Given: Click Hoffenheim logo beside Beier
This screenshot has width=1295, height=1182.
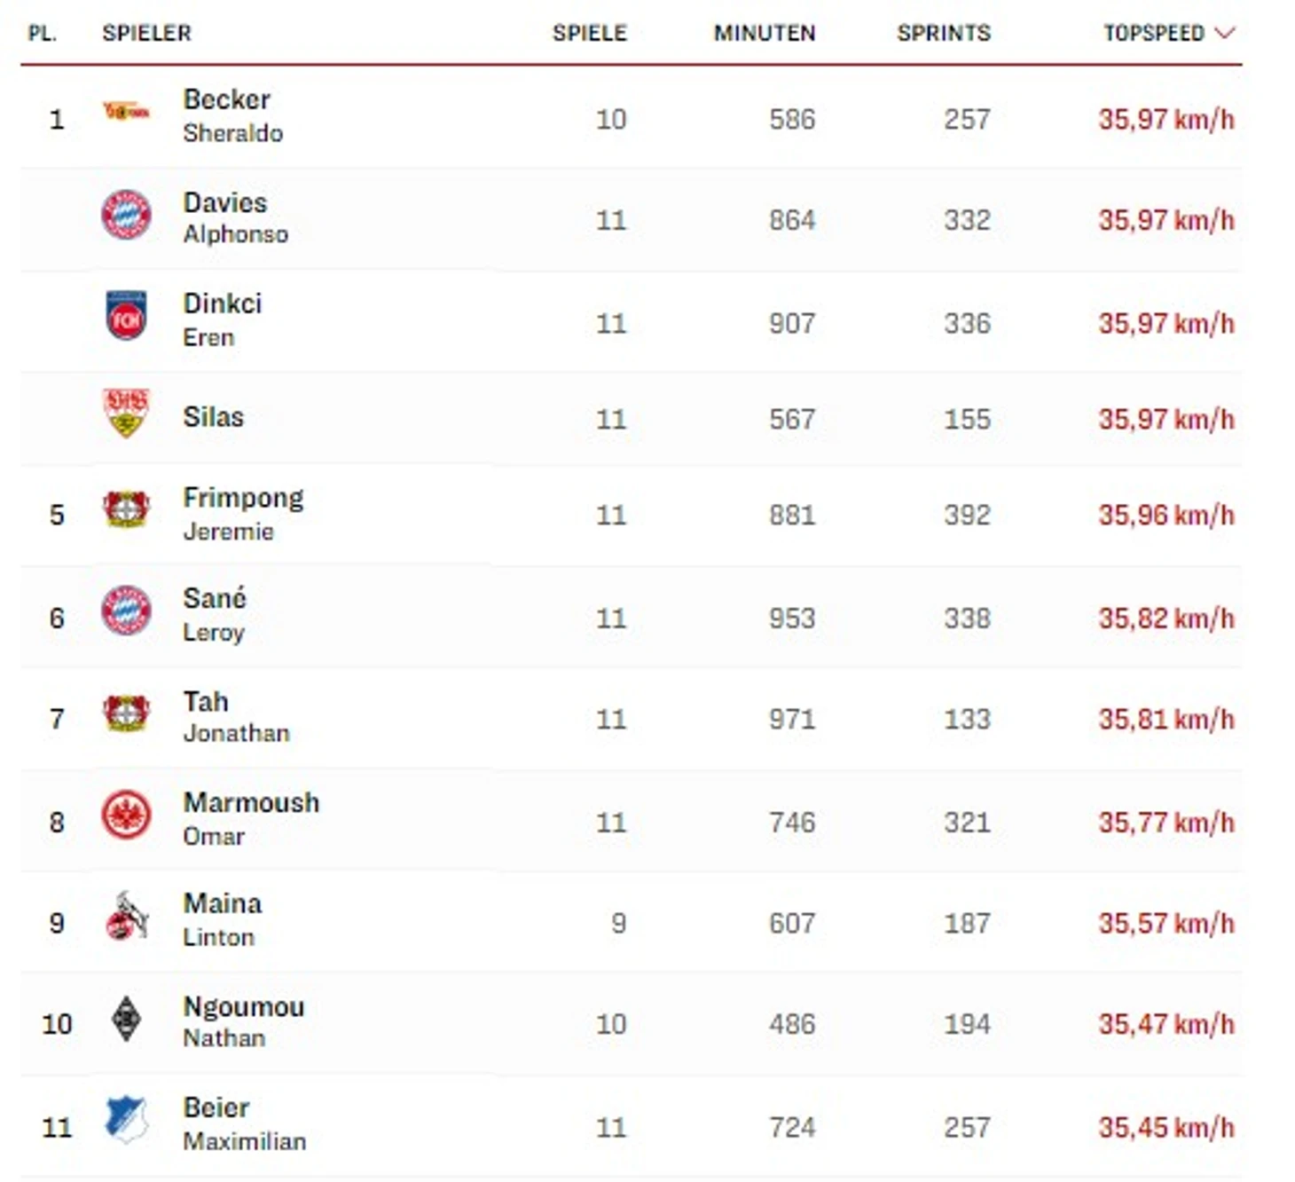Looking at the screenshot, I should point(126,1120).
